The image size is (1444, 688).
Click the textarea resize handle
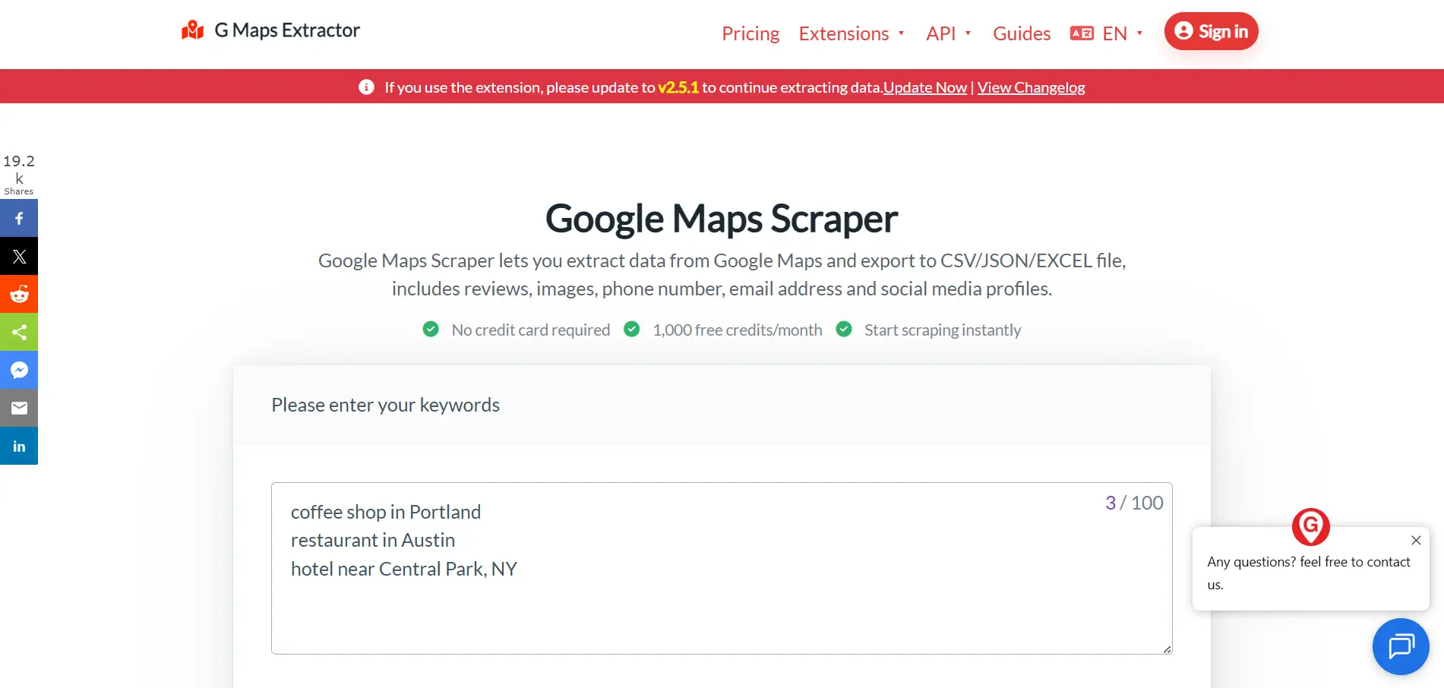1168,649
